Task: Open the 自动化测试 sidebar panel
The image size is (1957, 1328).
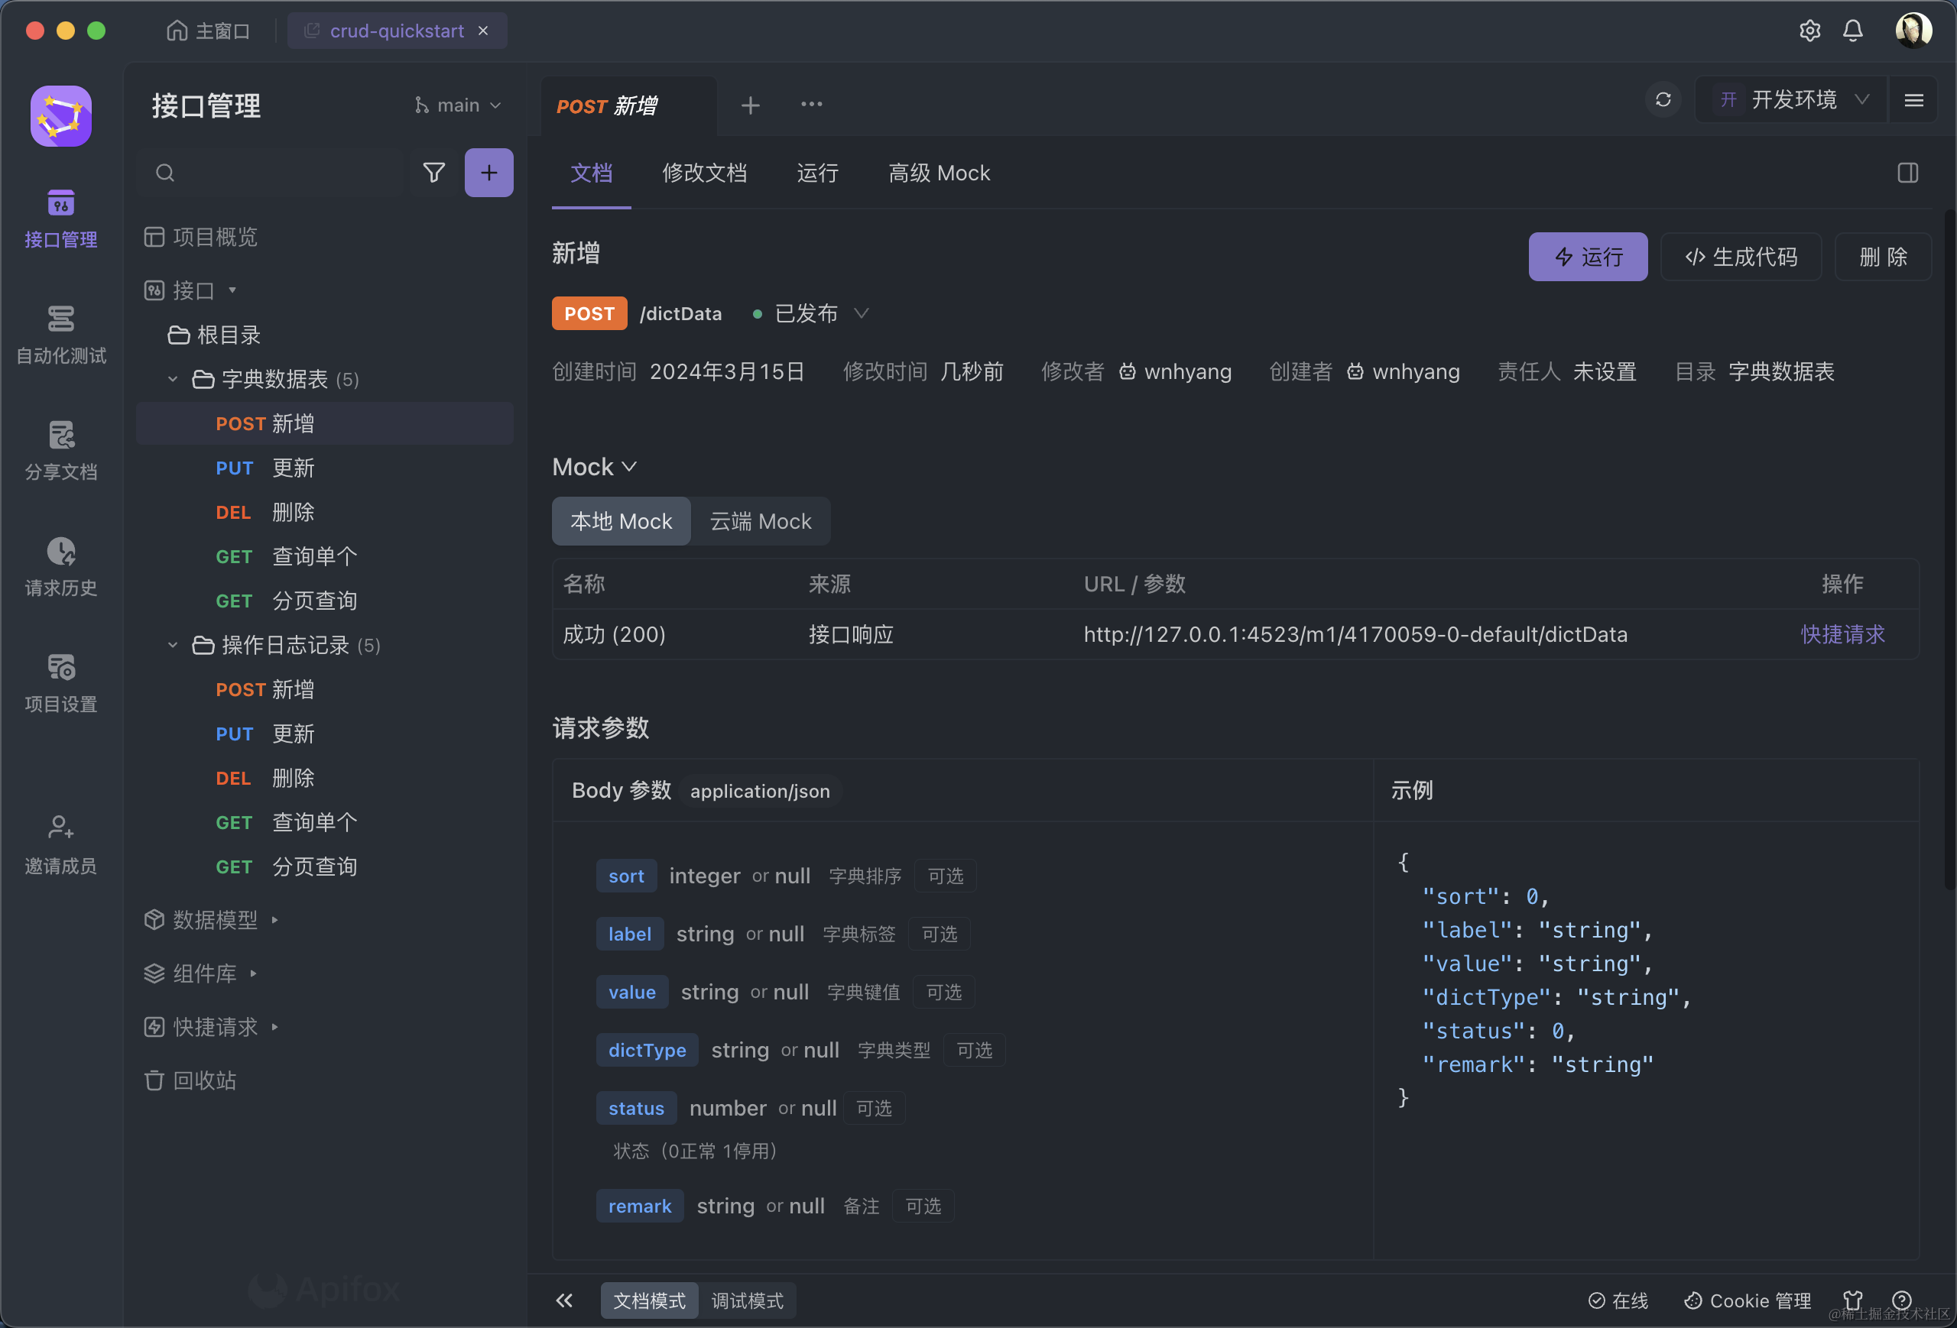Action: [x=60, y=335]
